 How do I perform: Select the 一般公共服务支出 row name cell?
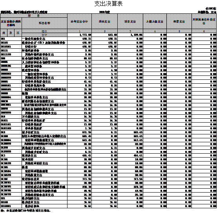tap(44, 39)
